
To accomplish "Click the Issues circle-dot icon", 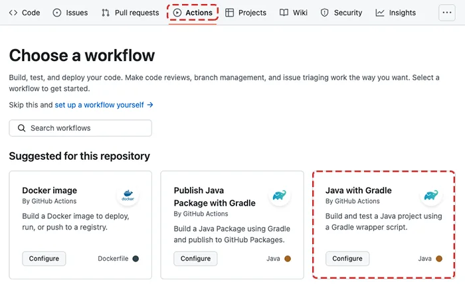I will coord(57,13).
